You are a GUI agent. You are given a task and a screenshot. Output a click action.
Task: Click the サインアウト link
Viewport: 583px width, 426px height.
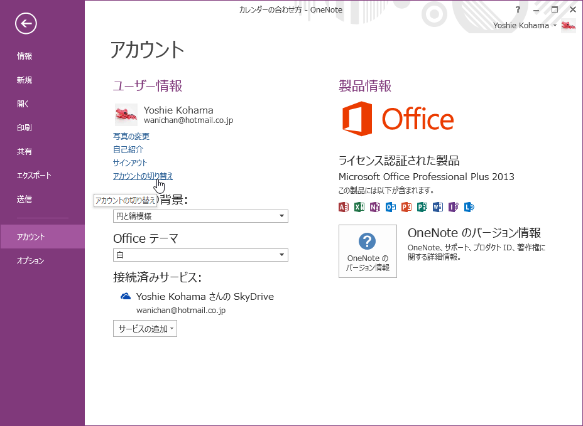[x=130, y=162]
